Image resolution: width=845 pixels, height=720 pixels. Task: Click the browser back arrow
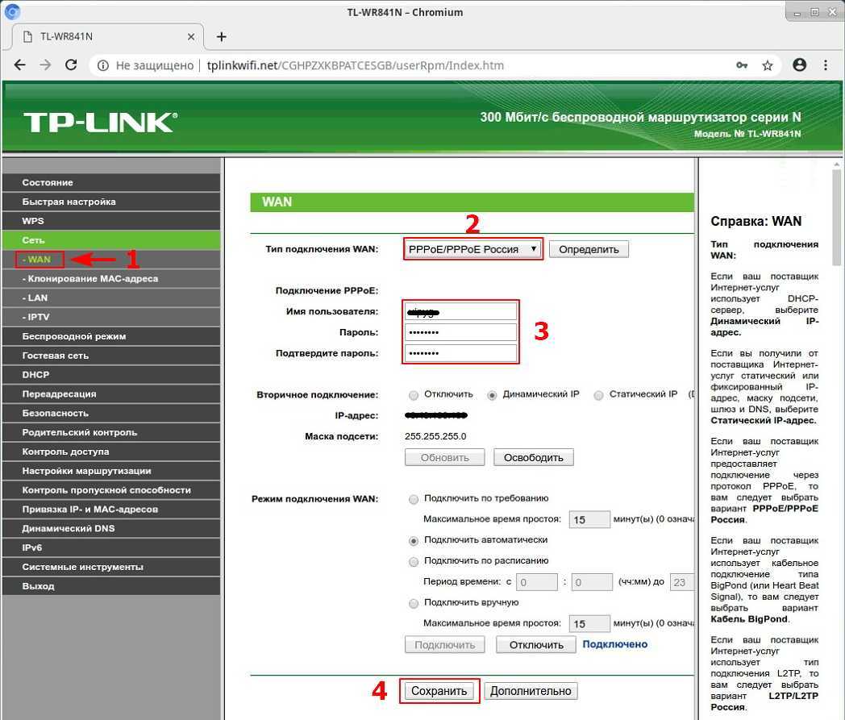click(20, 65)
